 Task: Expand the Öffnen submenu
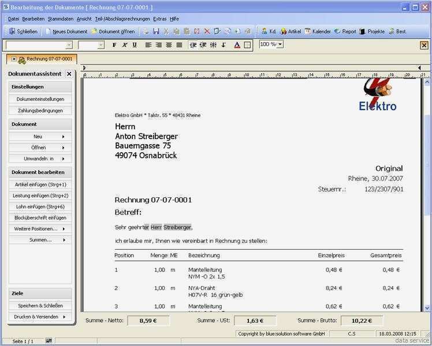pos(40,148)
